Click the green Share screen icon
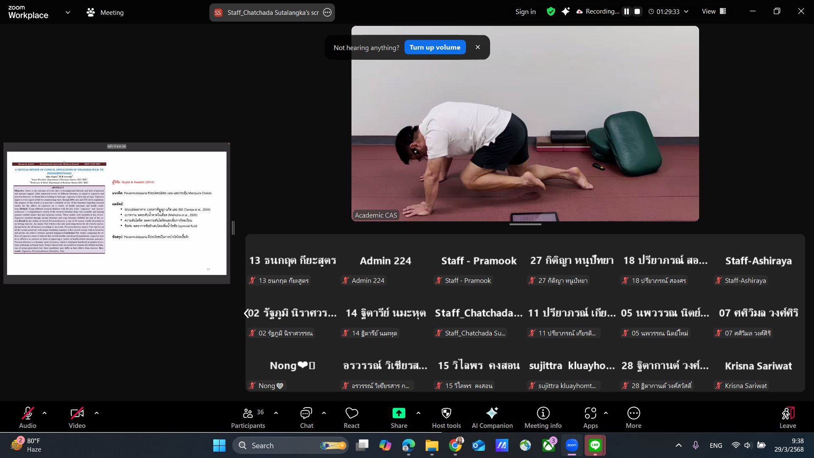814x458 pixels. pos(399,413)
